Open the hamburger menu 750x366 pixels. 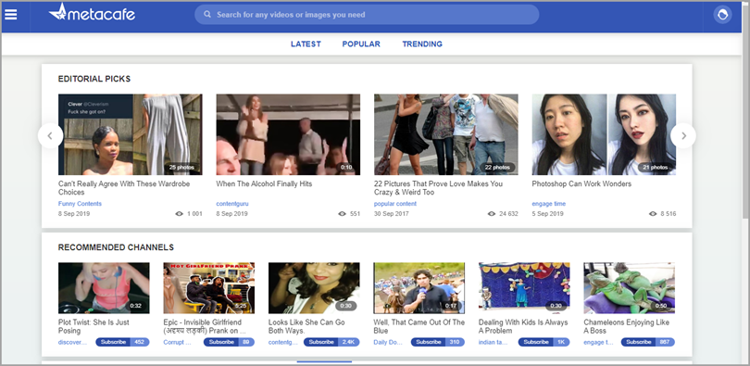[10, 14]
